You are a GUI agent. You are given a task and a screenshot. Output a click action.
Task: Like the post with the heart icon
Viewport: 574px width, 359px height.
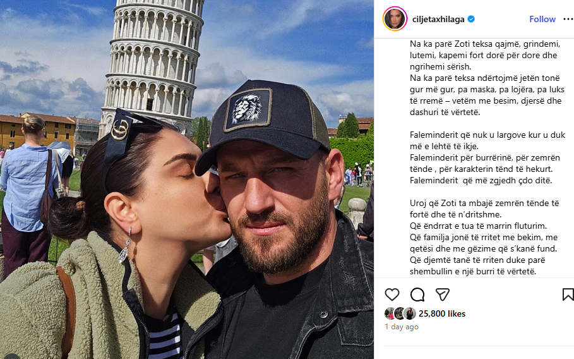[x=392, y=295]
